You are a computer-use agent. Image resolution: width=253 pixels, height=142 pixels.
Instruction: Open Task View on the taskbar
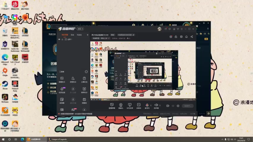tap(15, 139)
